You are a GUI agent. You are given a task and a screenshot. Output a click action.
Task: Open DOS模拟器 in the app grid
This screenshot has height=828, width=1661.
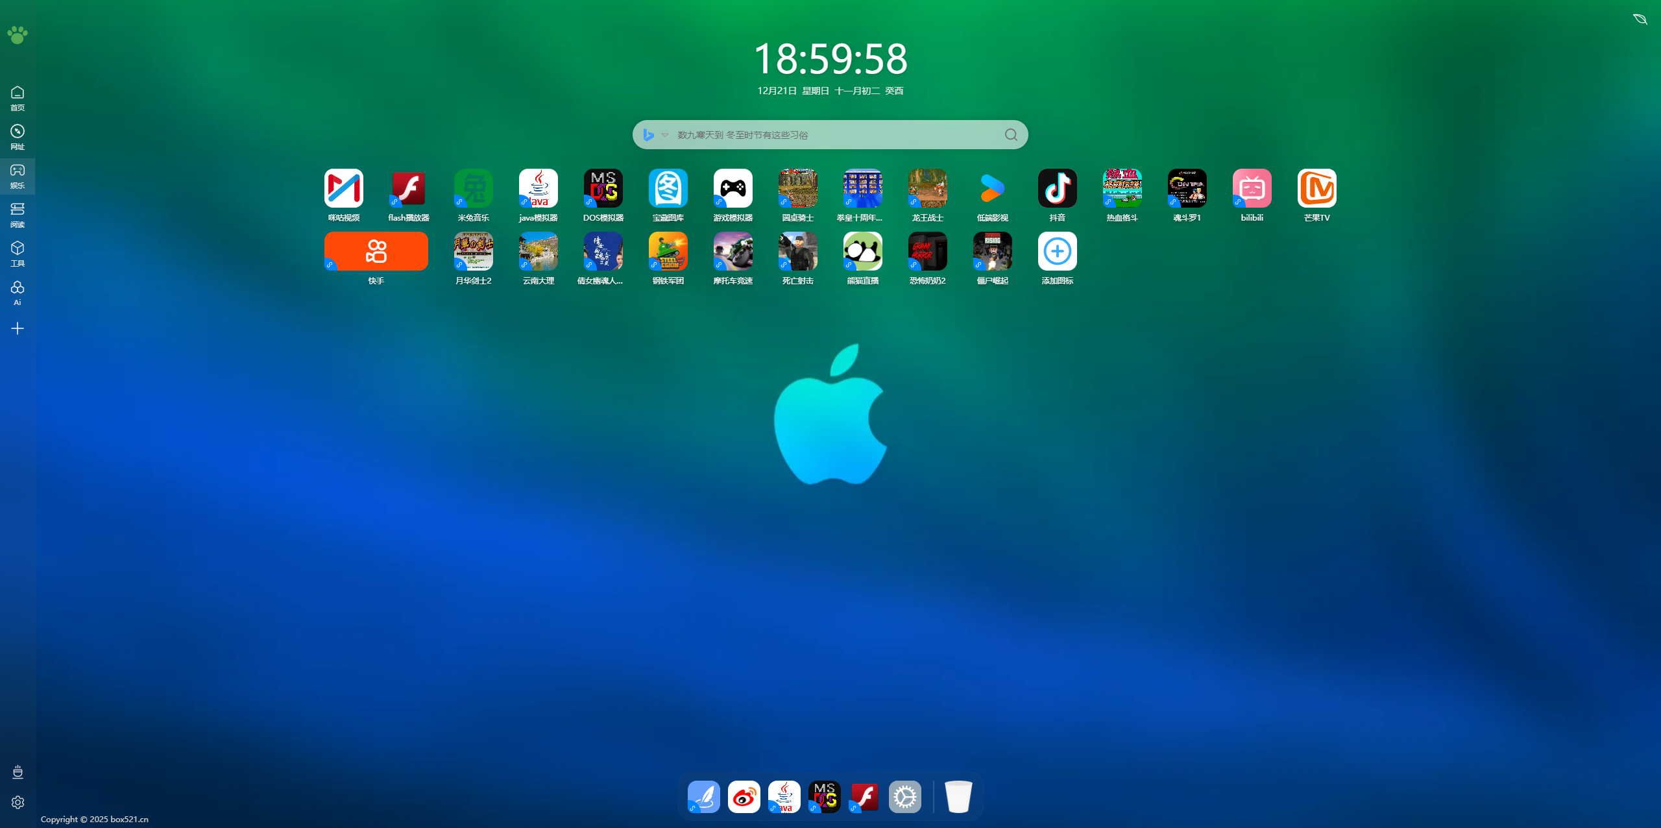603,188
